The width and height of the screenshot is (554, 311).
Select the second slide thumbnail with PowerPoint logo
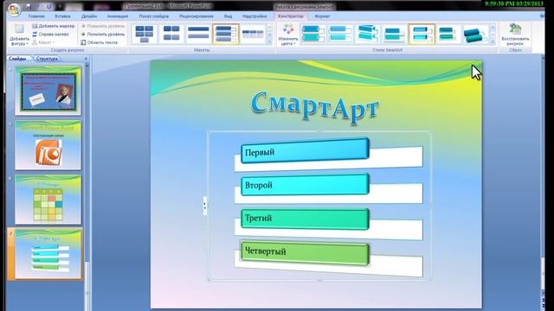pyautogui.click(x=48, y=145)
